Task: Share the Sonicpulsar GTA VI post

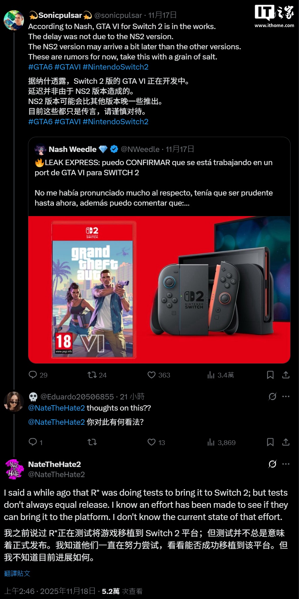Action: point(286,375)
